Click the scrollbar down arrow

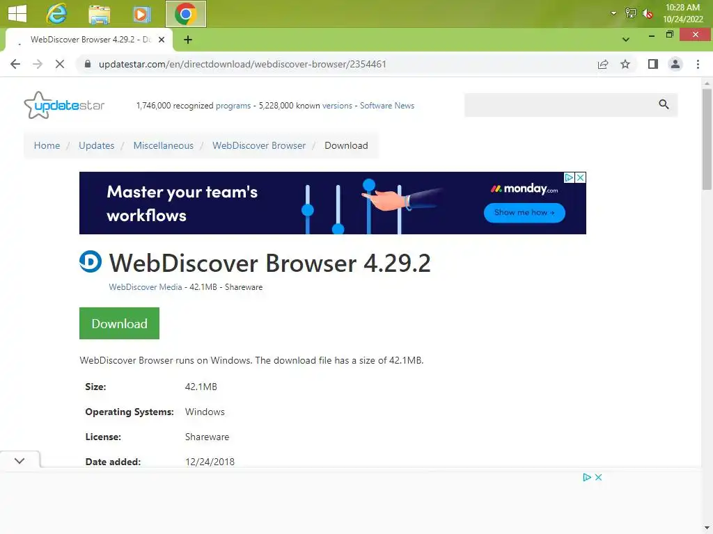707,528
